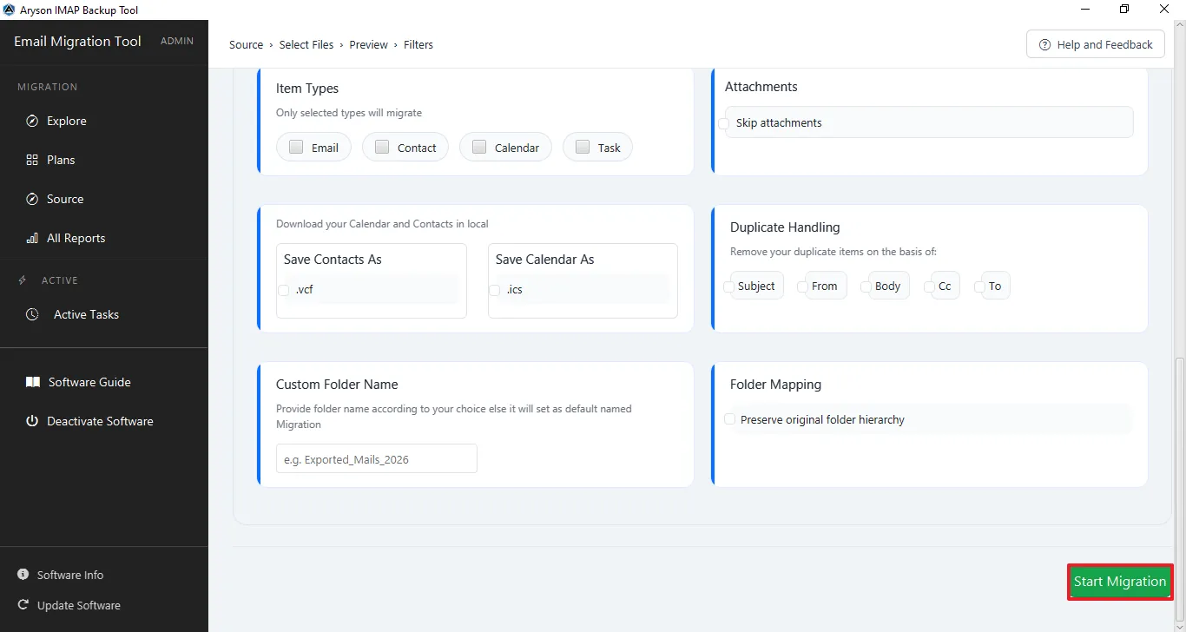Go to Preview breadcrumb step
1186x632 pixels.
[x=369, y=44]
